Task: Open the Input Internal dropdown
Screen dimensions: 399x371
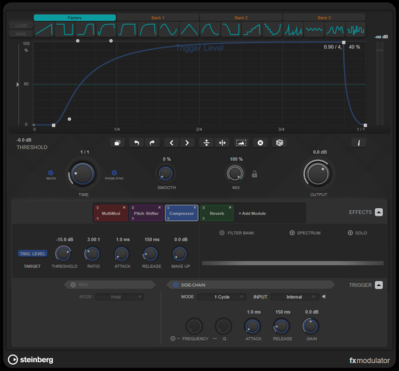Action: [295, 297]
